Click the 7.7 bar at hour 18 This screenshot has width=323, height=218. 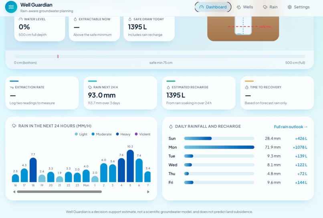click(33, 170)
